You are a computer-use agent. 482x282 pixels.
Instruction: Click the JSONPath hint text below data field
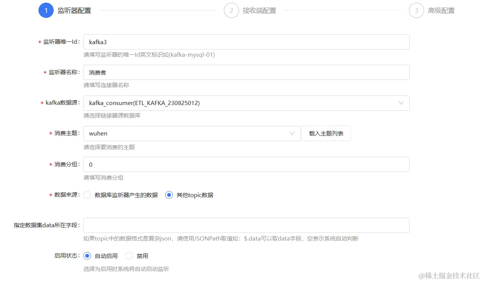tap(221, 239)
